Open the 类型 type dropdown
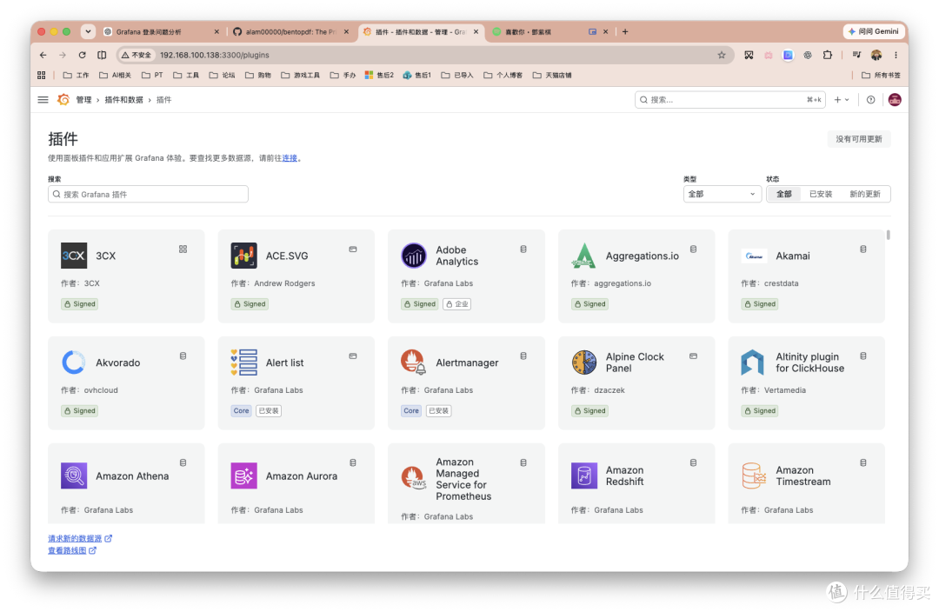Screen dimensions: 939x612 click(x=723, y=194)
